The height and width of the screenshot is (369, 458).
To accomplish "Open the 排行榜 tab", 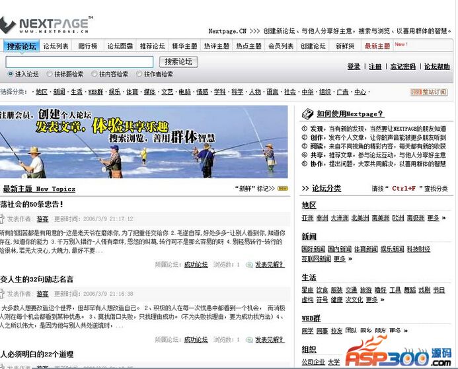I will pos(88,46).
